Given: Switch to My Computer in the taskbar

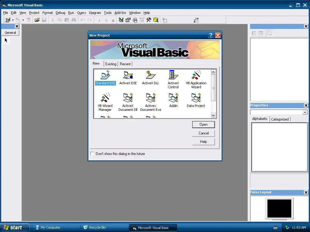Looking at the screenshot, I should 55,228.
